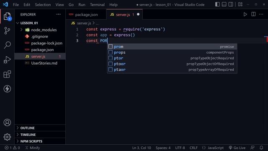
Task: Click breadcrumb ellipsis after server.js
Action: tap(97, 23)
